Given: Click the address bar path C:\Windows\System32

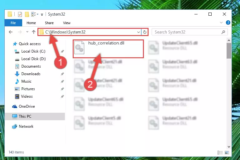Looking at the screenshot, I should coord(65,32).
